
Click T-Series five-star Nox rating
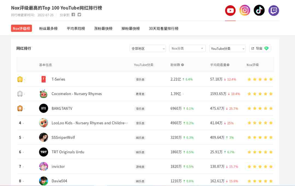point(260,79)
